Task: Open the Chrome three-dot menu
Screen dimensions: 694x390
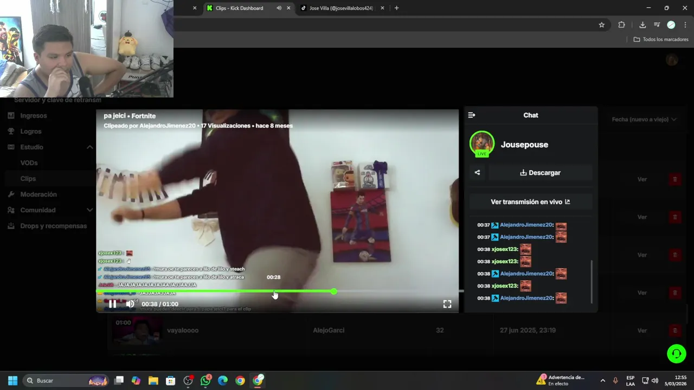Action: tap(685, 24)
